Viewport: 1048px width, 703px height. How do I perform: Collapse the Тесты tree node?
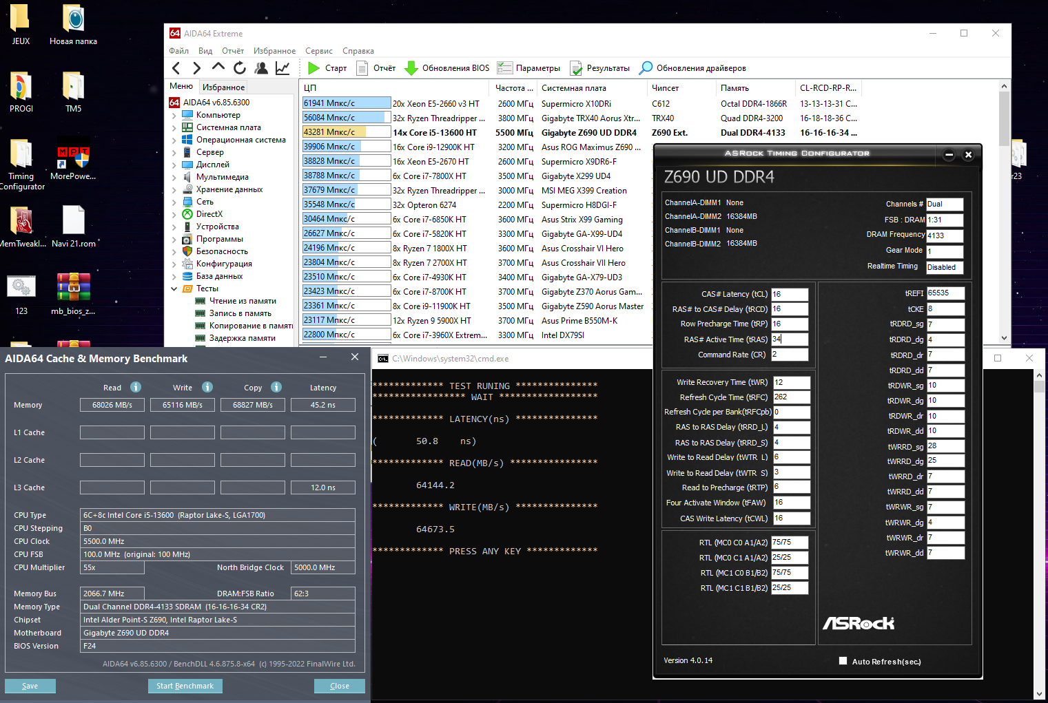(x=174, y=289)
